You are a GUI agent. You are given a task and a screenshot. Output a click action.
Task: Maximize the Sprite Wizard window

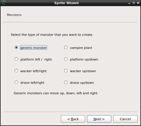click(134, 3)
